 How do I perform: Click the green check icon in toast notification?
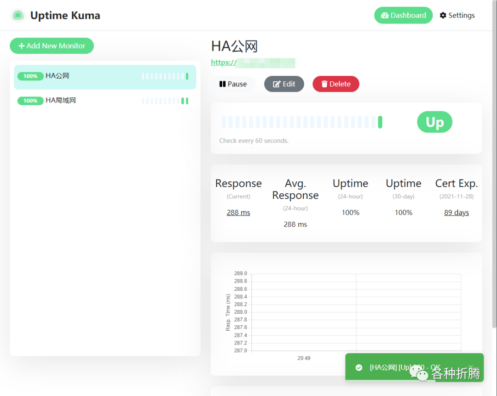pyautogui.click(x=359, y=368)
